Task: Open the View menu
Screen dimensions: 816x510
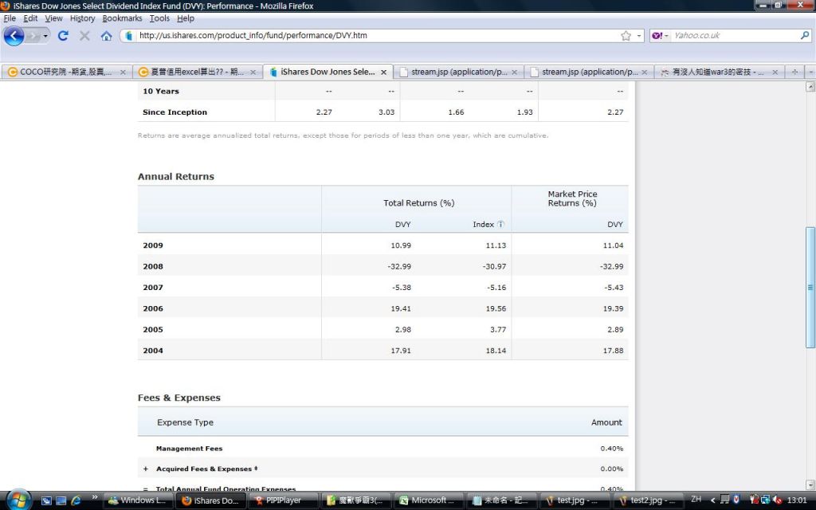Action: point(53,18)
